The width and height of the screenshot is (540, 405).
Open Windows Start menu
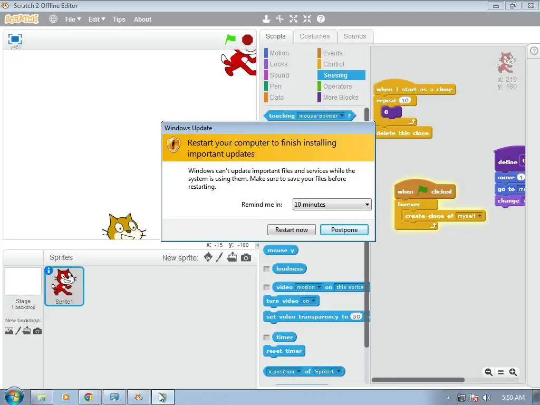click(14, 397)
